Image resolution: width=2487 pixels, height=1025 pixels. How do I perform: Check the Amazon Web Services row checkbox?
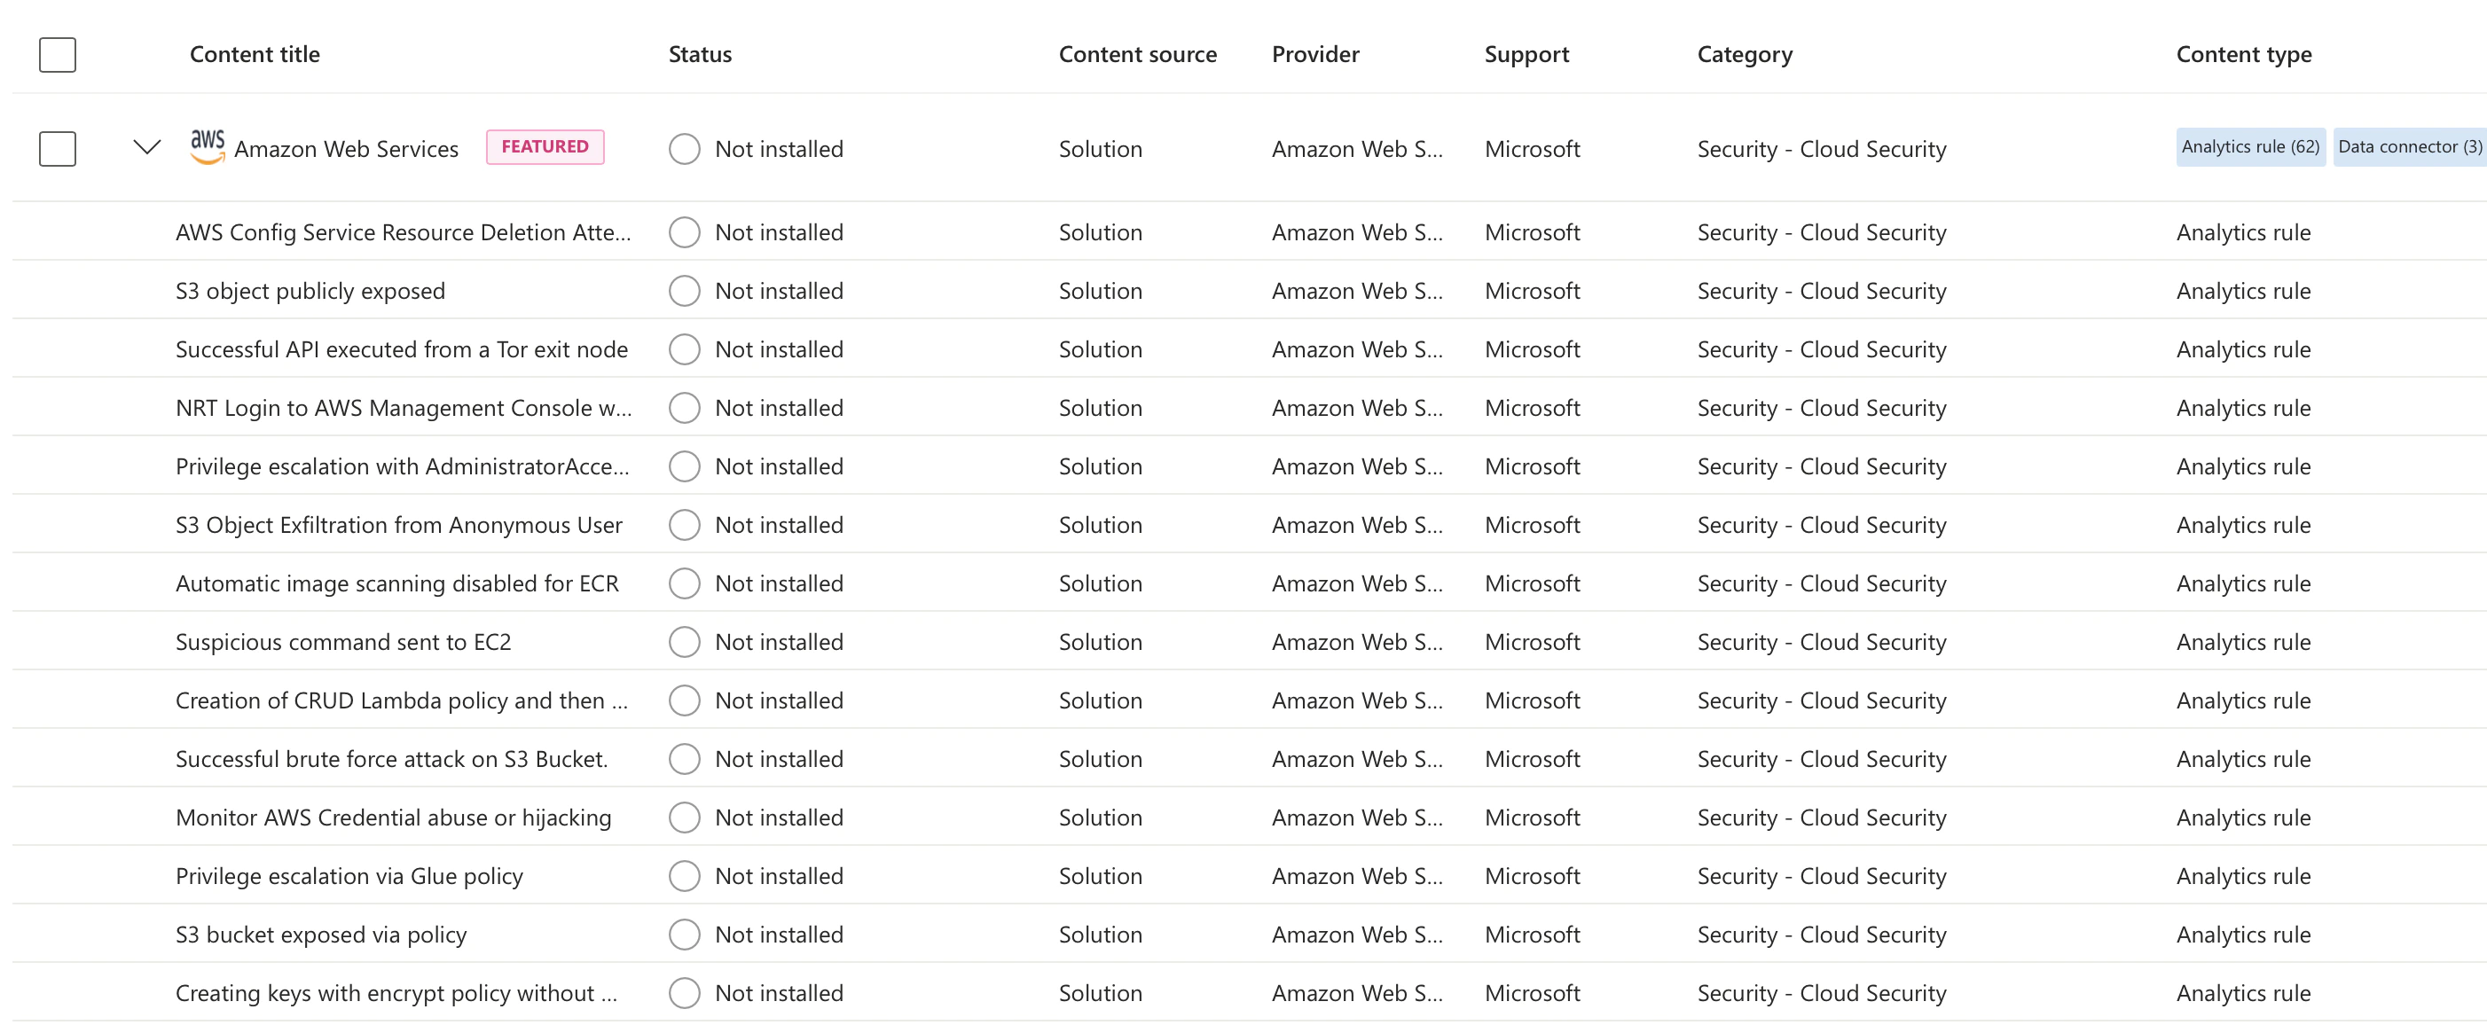57,149
